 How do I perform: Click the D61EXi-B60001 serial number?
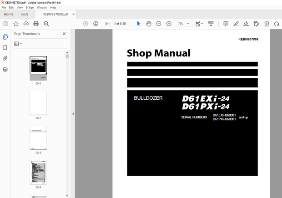point(224,115)
